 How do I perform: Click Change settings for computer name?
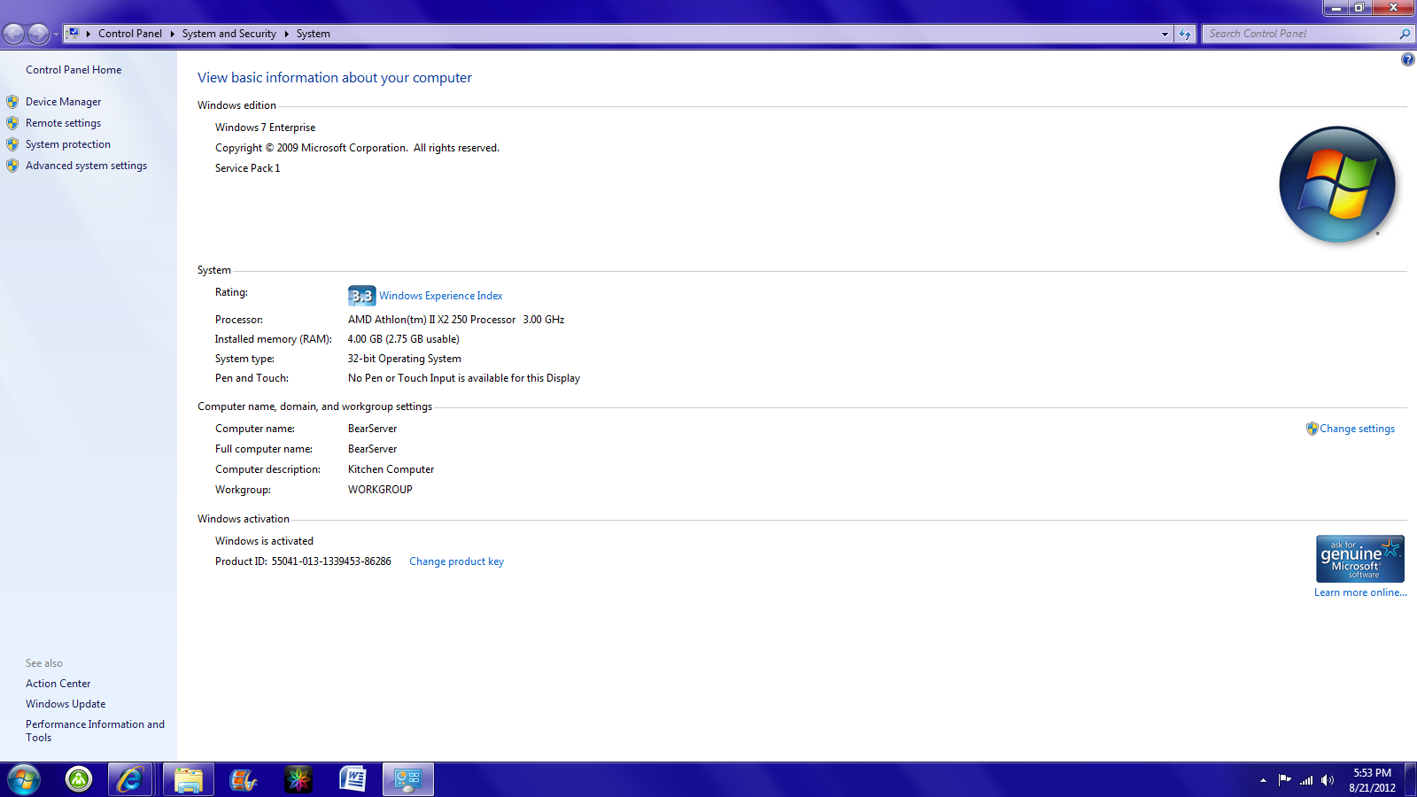[1357, 429]
